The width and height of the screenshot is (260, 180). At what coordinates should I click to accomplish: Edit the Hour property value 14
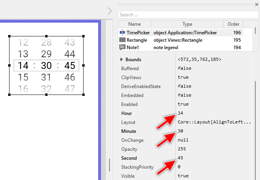coord(180,113)
